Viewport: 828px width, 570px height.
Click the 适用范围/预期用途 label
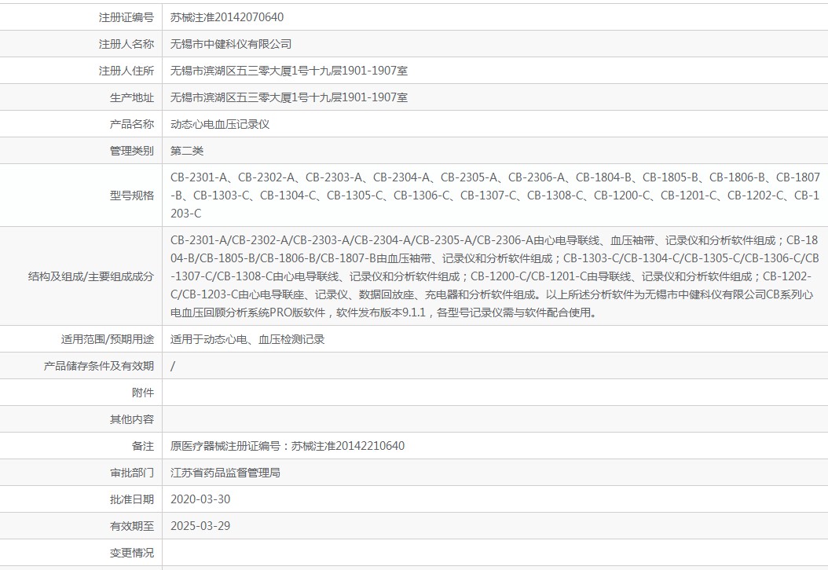click(x=107, y=339)
